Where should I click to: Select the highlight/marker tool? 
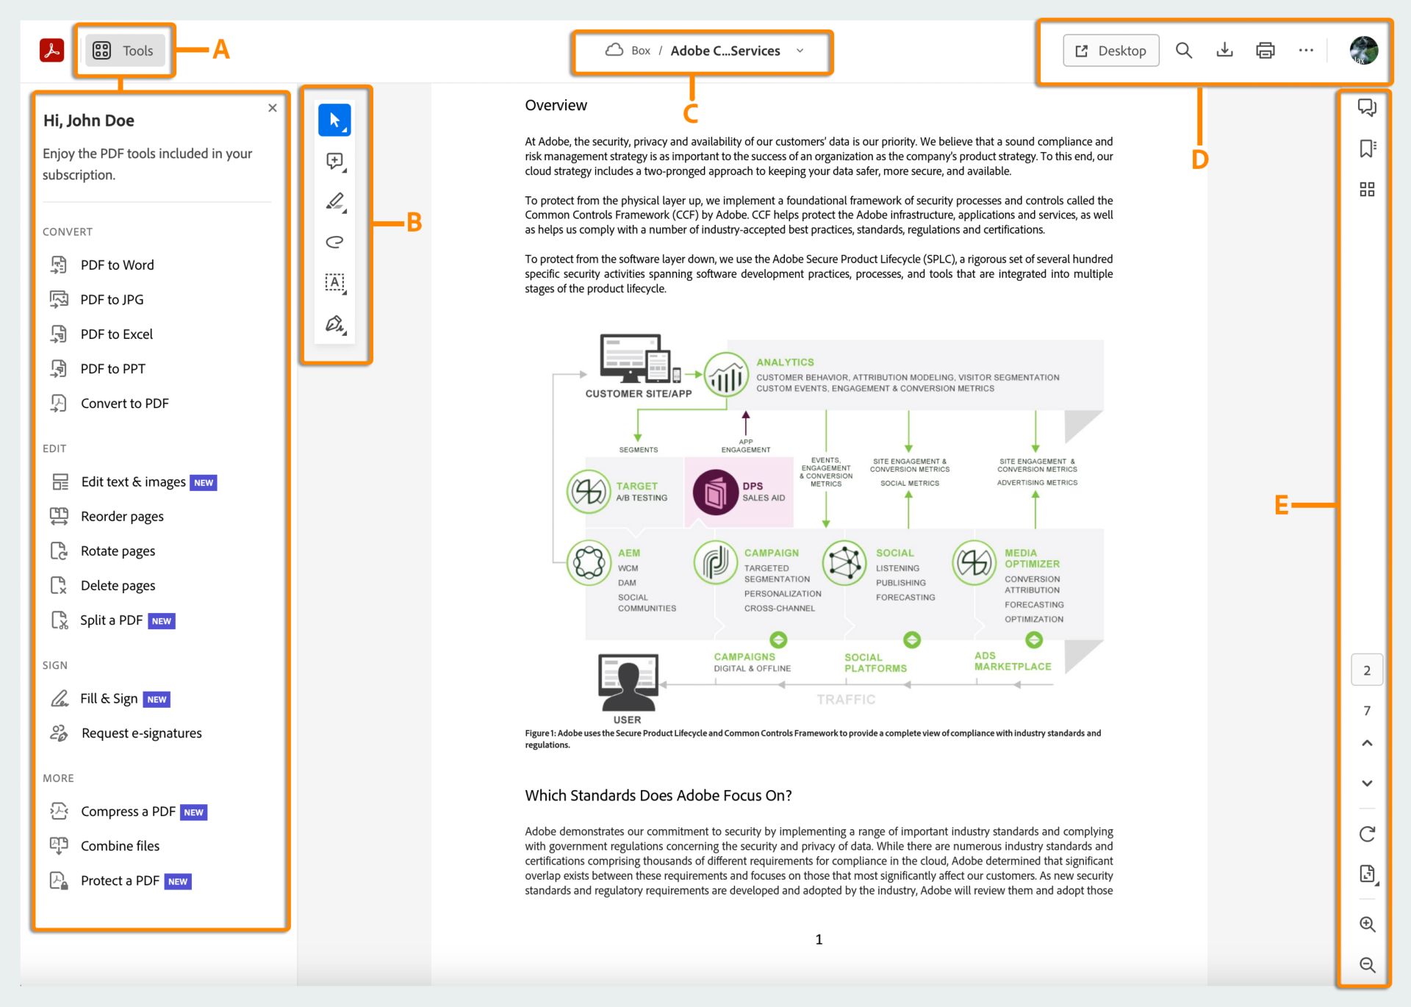336,201
